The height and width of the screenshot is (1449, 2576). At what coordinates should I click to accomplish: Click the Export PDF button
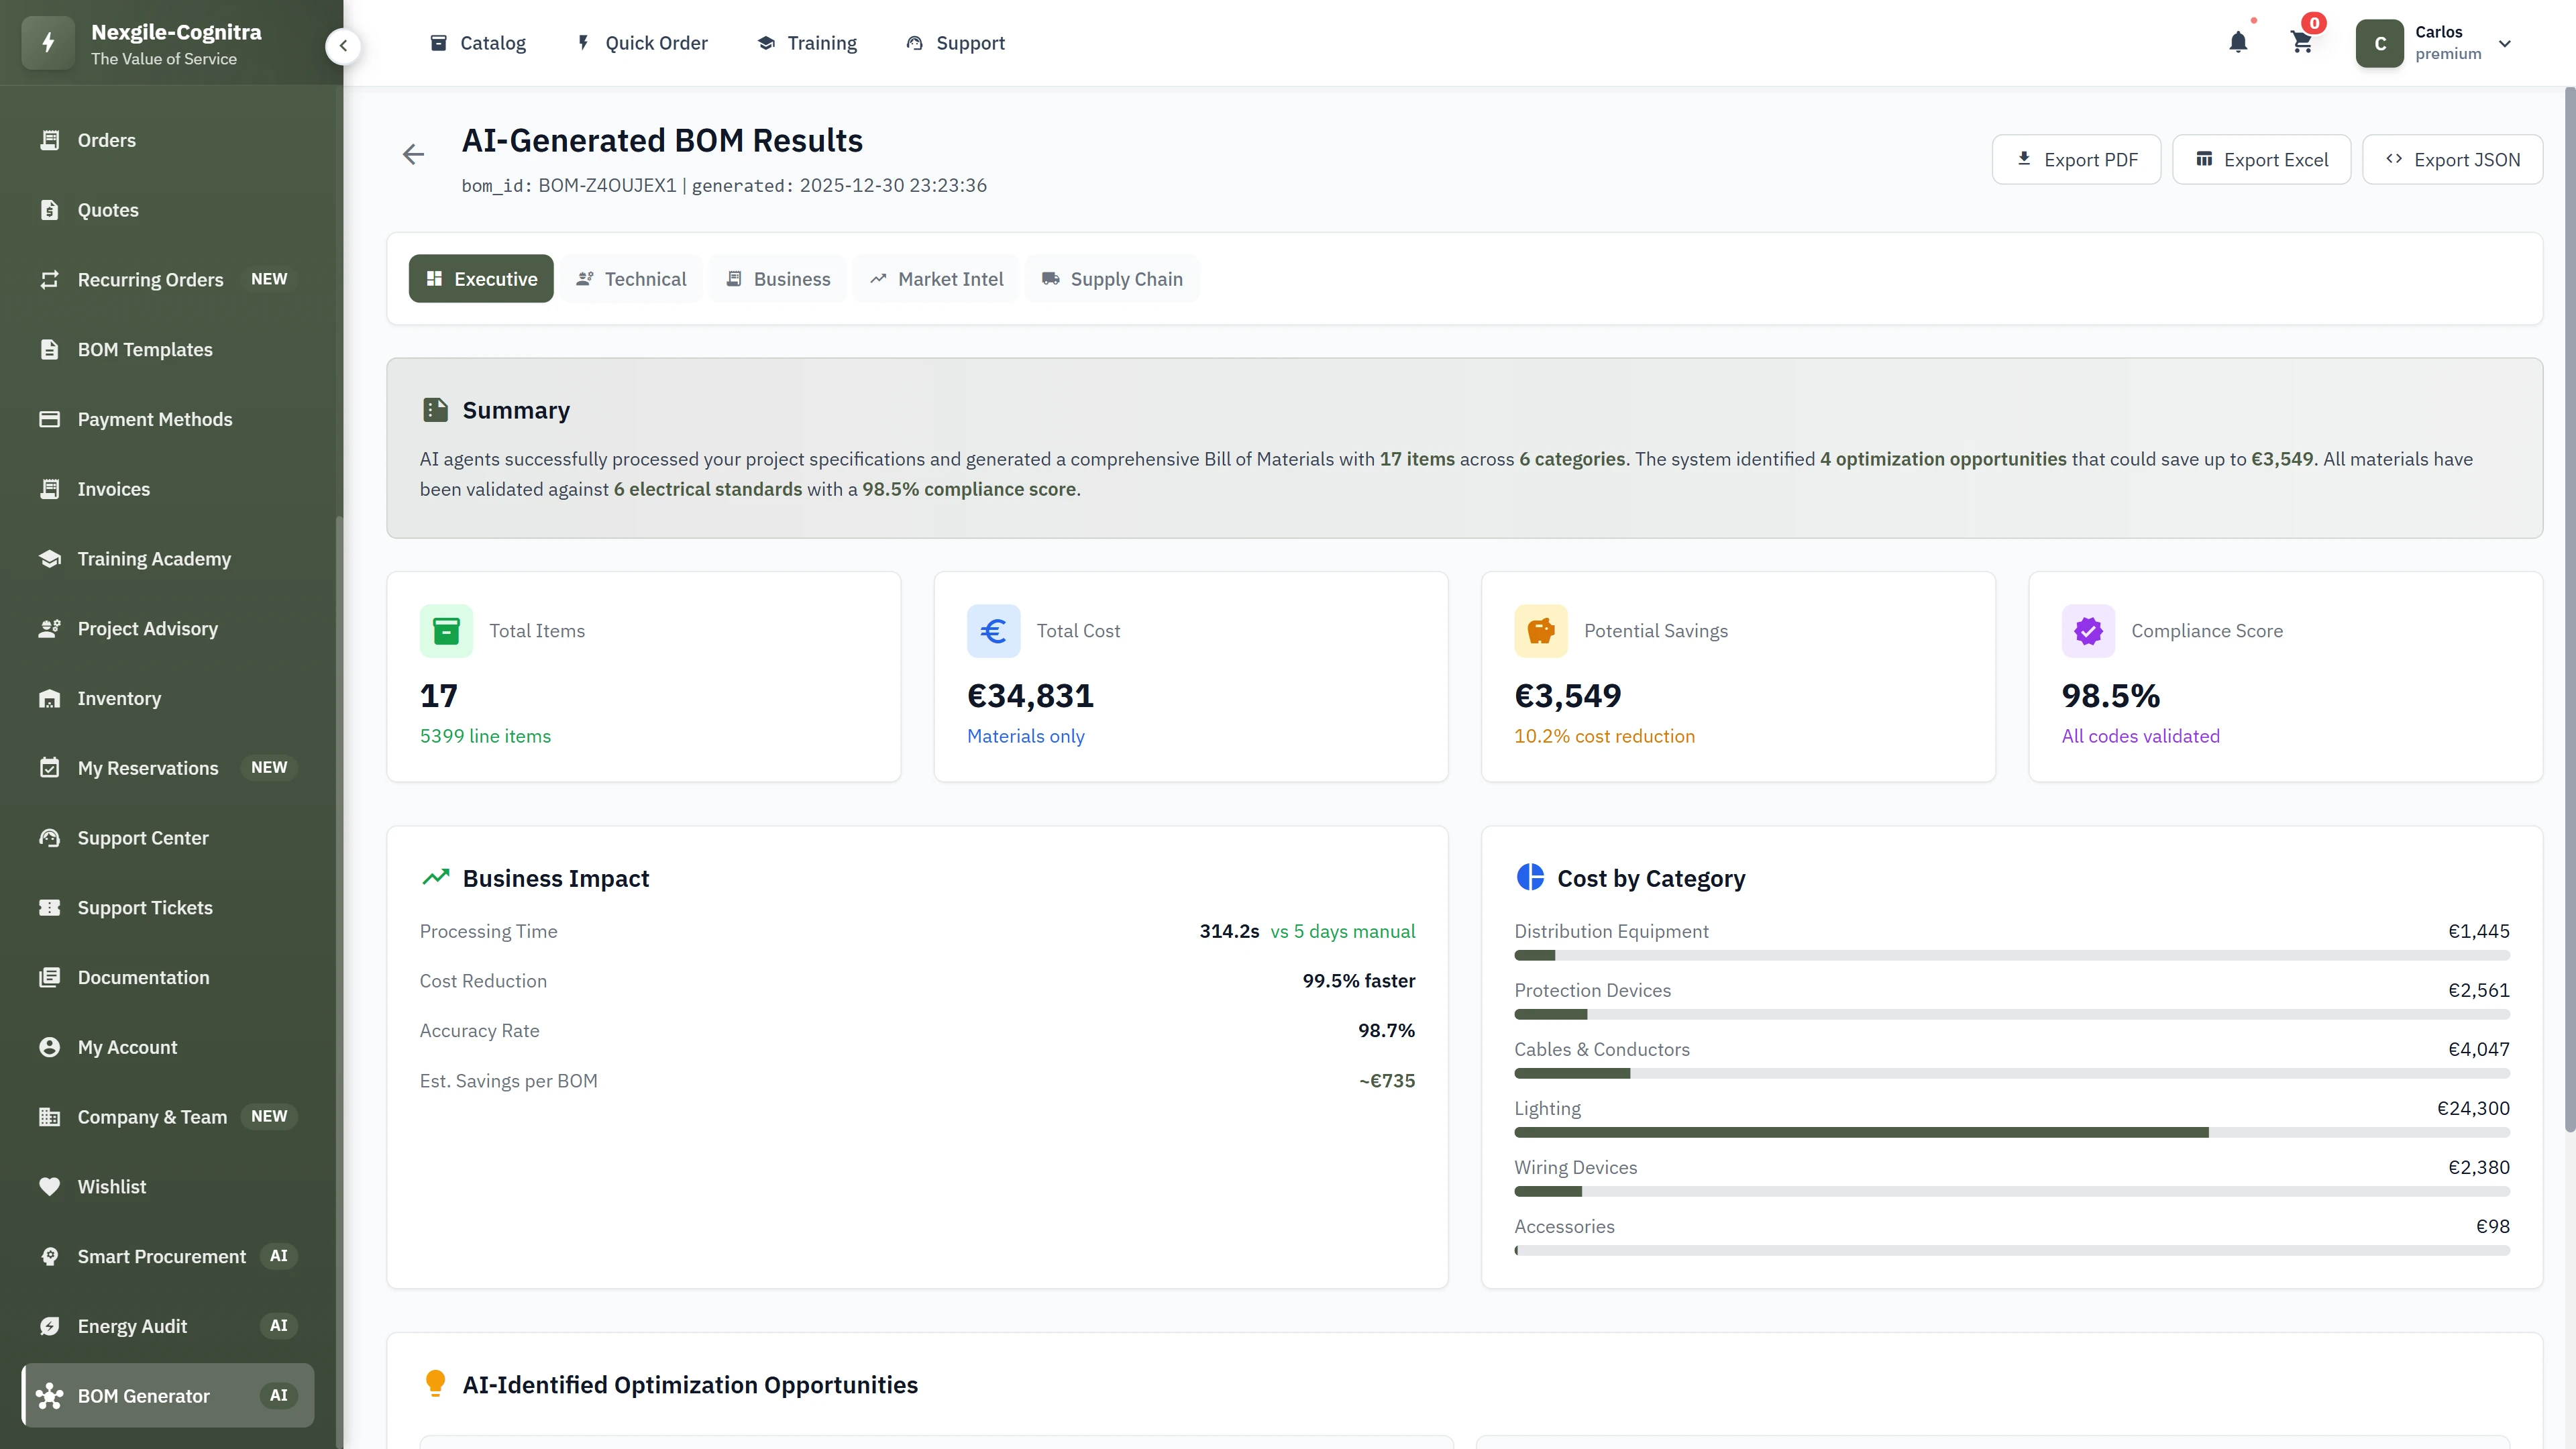[x=2076, y=159]
